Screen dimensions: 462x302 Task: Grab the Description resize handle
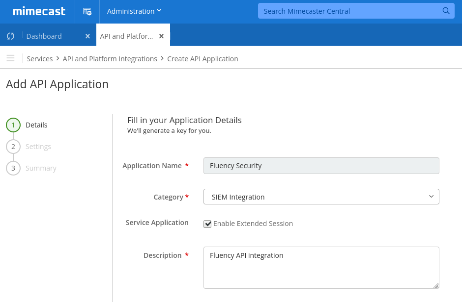tap(436, 285)
